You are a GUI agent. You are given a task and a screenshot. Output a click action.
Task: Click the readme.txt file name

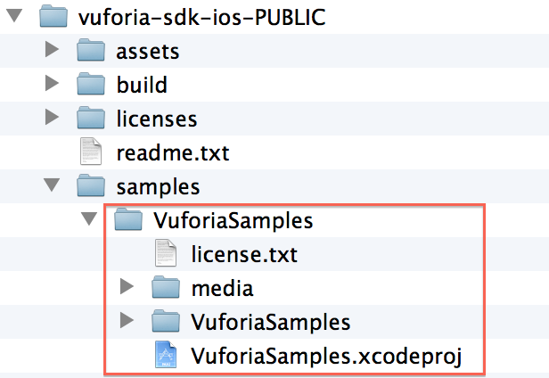pyautogui.click(x=173, y=152)
